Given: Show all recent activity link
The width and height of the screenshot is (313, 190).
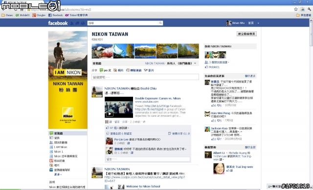Looking at the screenshot, I should point(250,147).
